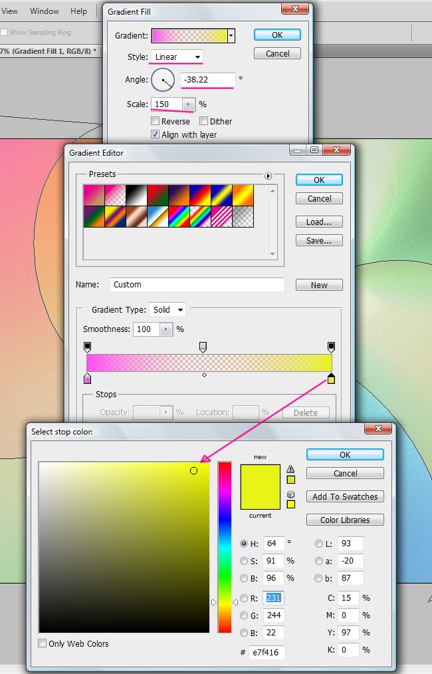Open the Help menu
This screenshot has width=432, height=674.
(x=78, y=11)
